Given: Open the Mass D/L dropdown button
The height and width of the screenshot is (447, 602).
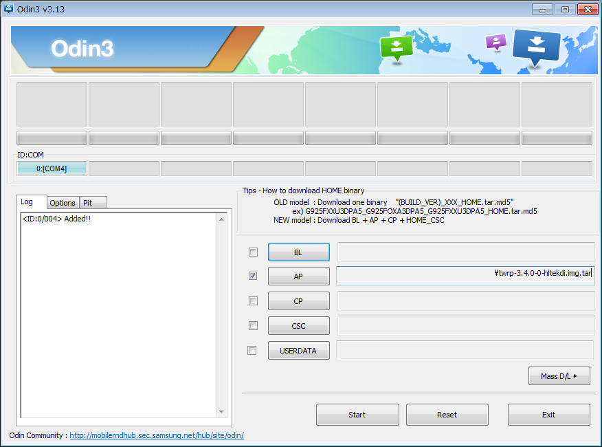Looking at the screenshot, I should (x=559, y=376).
